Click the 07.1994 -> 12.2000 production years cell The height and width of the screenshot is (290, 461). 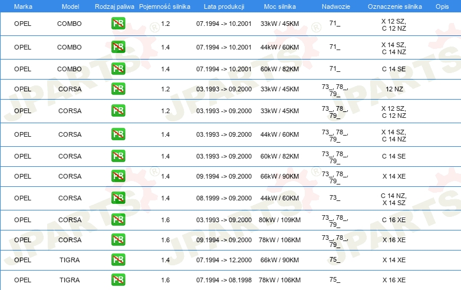[224, 260]
